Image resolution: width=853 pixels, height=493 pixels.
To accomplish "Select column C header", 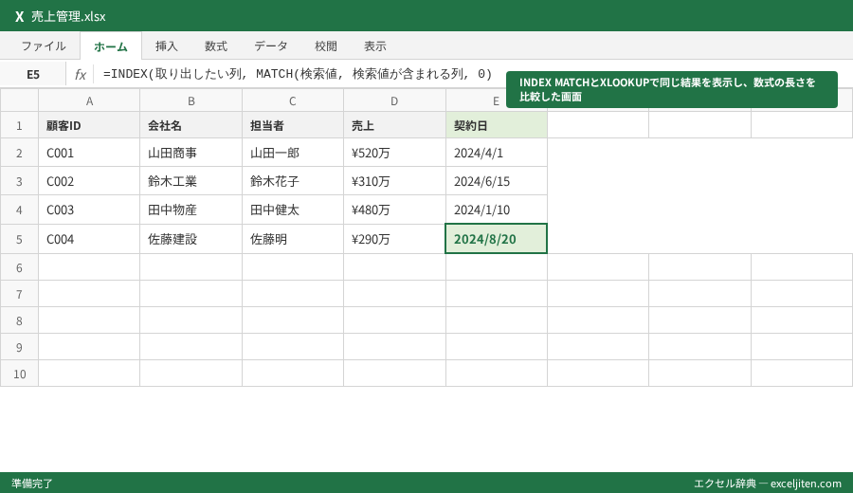I will [x=293, y=100].
